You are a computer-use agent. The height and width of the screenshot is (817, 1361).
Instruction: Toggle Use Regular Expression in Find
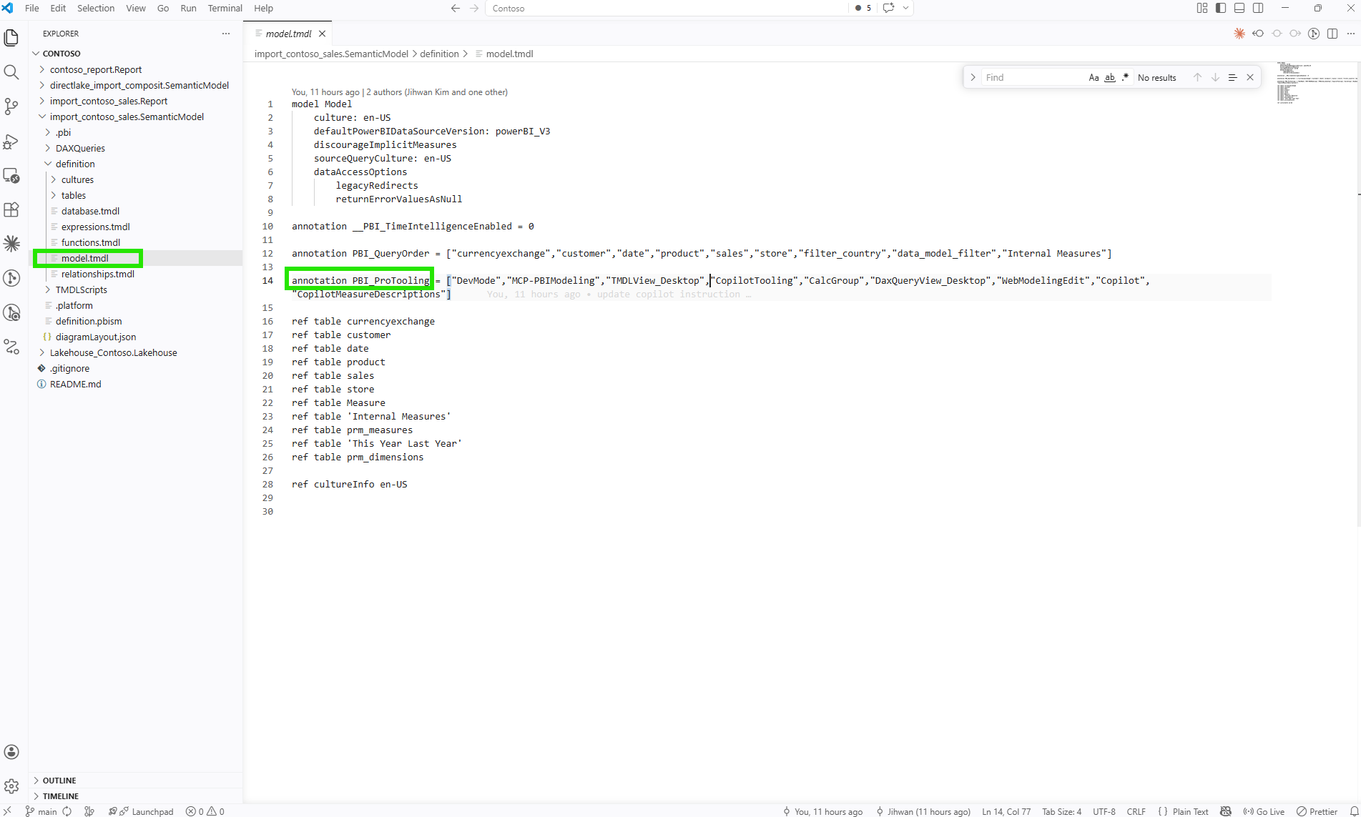[1125, 77]
